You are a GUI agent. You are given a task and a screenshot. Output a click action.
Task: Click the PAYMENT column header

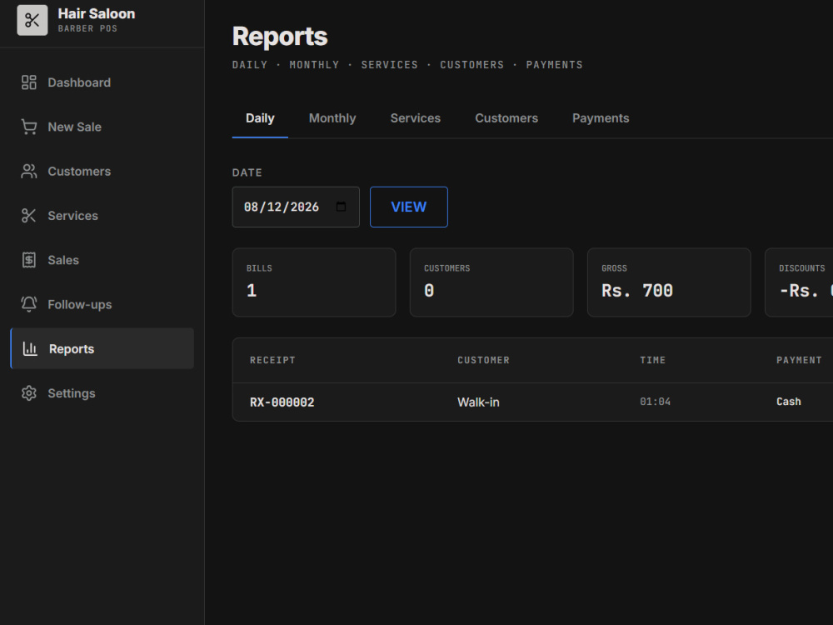point(799,360)
